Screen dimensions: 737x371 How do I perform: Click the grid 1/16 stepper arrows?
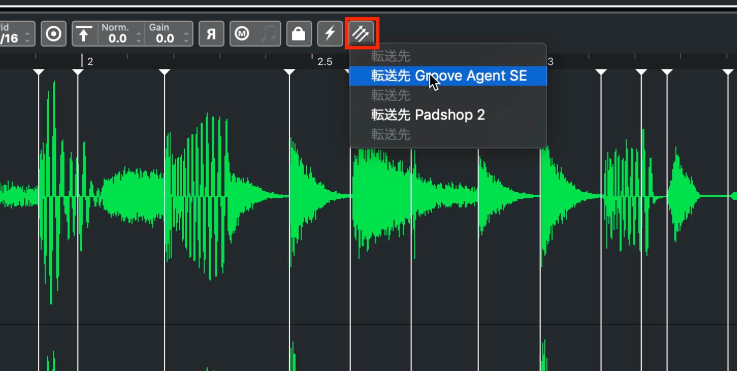click(27, 37)
